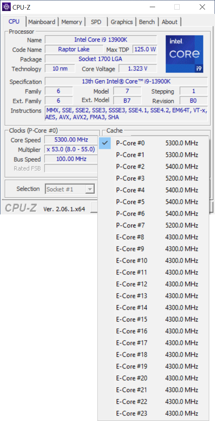Click the Model value 7
Screen dimensions: 215x421
pos(127,91)
